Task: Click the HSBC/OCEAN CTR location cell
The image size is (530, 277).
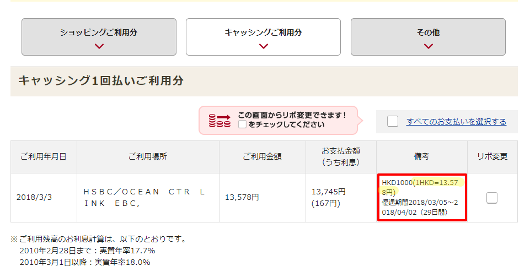Action: click(x=148, y=198)
